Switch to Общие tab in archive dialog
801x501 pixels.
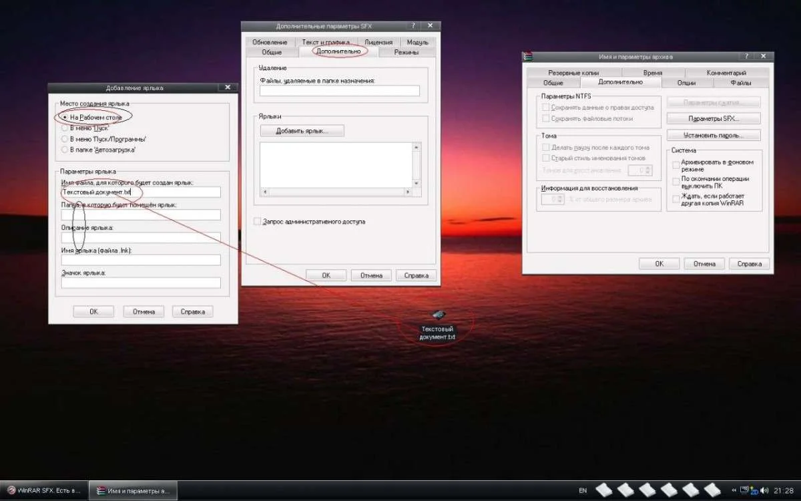tap(553, 83)
